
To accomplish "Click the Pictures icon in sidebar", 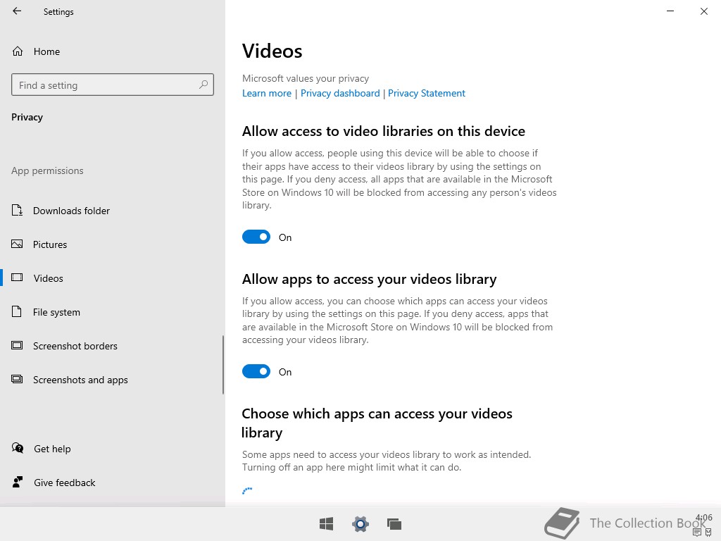I will (17, 244).
